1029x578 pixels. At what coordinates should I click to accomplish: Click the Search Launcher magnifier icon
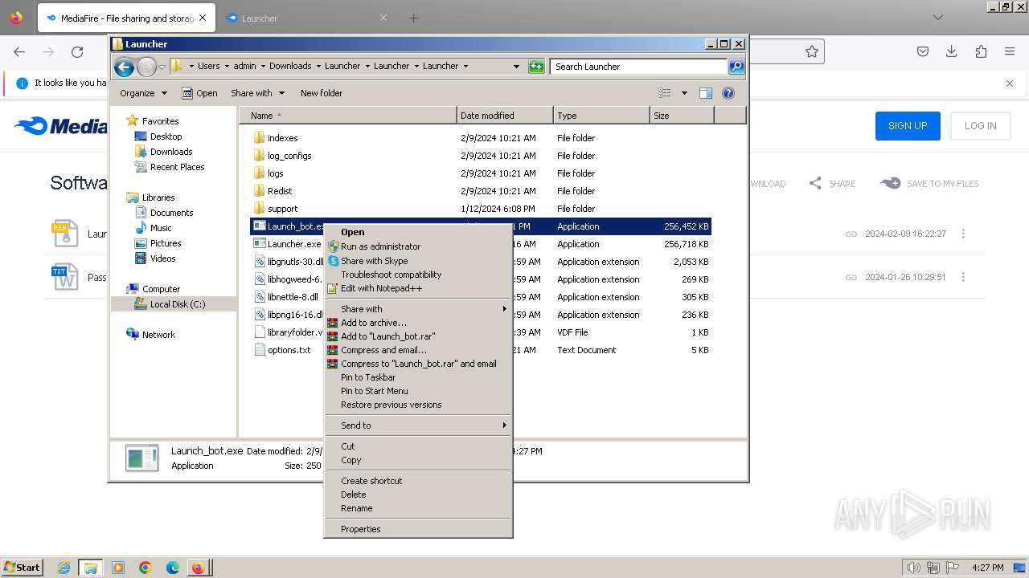coord(736,67)
